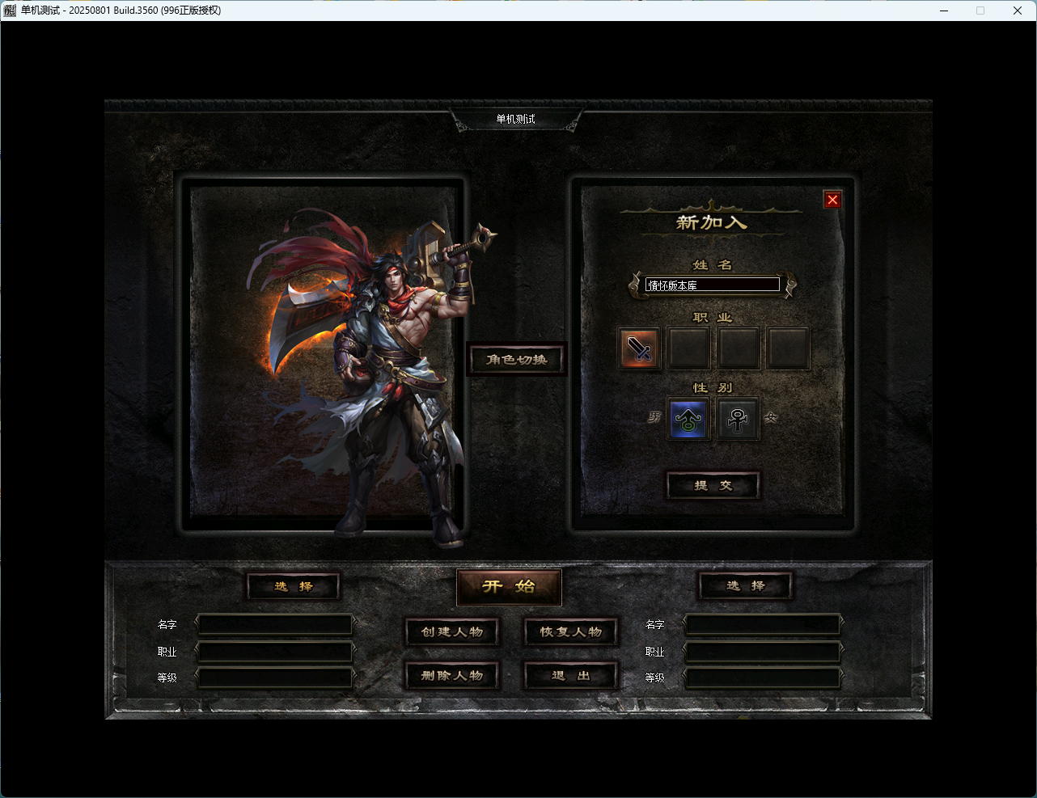The image size is (1037, 798).
Task: Choose the male gender symbol
Action: pos(688,419)
